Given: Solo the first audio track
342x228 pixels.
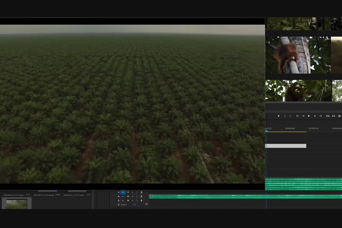Looking at the screenshot, I should click(137, 192).
